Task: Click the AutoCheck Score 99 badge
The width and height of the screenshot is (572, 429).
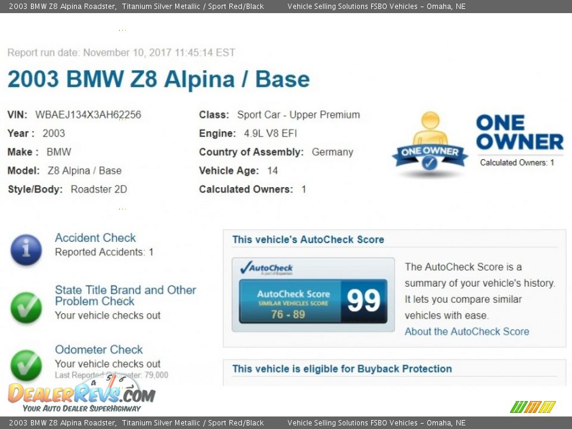Action: point(313,301)
